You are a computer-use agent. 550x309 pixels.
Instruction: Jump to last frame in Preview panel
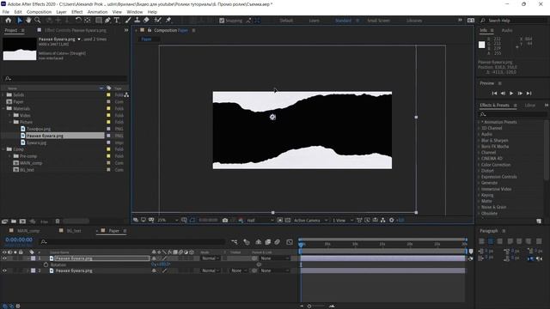click(529, 94)
